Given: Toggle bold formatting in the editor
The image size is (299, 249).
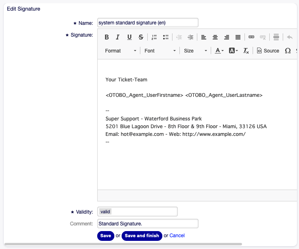Looking at the screenshot, I should (107, 37).
